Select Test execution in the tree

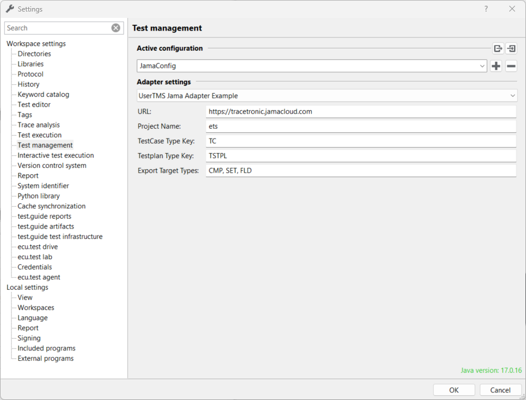pyautogui.click(x=40, y=135)
